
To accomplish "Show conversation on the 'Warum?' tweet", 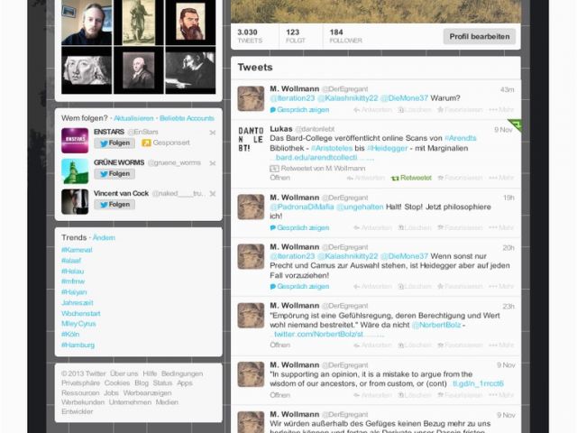I will click(299, 110).
